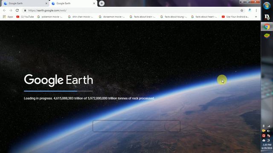Select the second Google Earth tab
Screen dimensions: 273x153
coord(73,3)
